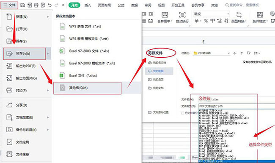Click the print preview icon in quick access toolbar
This screenshot has height=163, width=275.
(x=43, y=5)
